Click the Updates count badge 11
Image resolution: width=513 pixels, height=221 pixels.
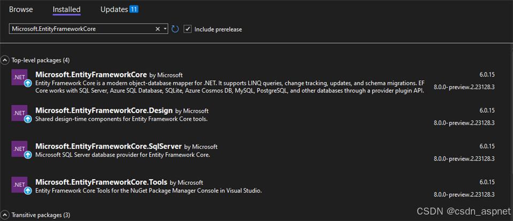[x=134, y=9]
